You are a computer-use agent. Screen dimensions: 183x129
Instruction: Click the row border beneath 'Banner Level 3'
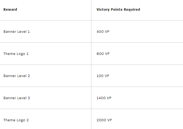(53, 109)
